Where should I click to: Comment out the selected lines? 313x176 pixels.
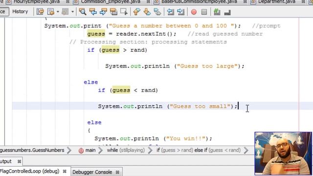[x=217, y=12]
